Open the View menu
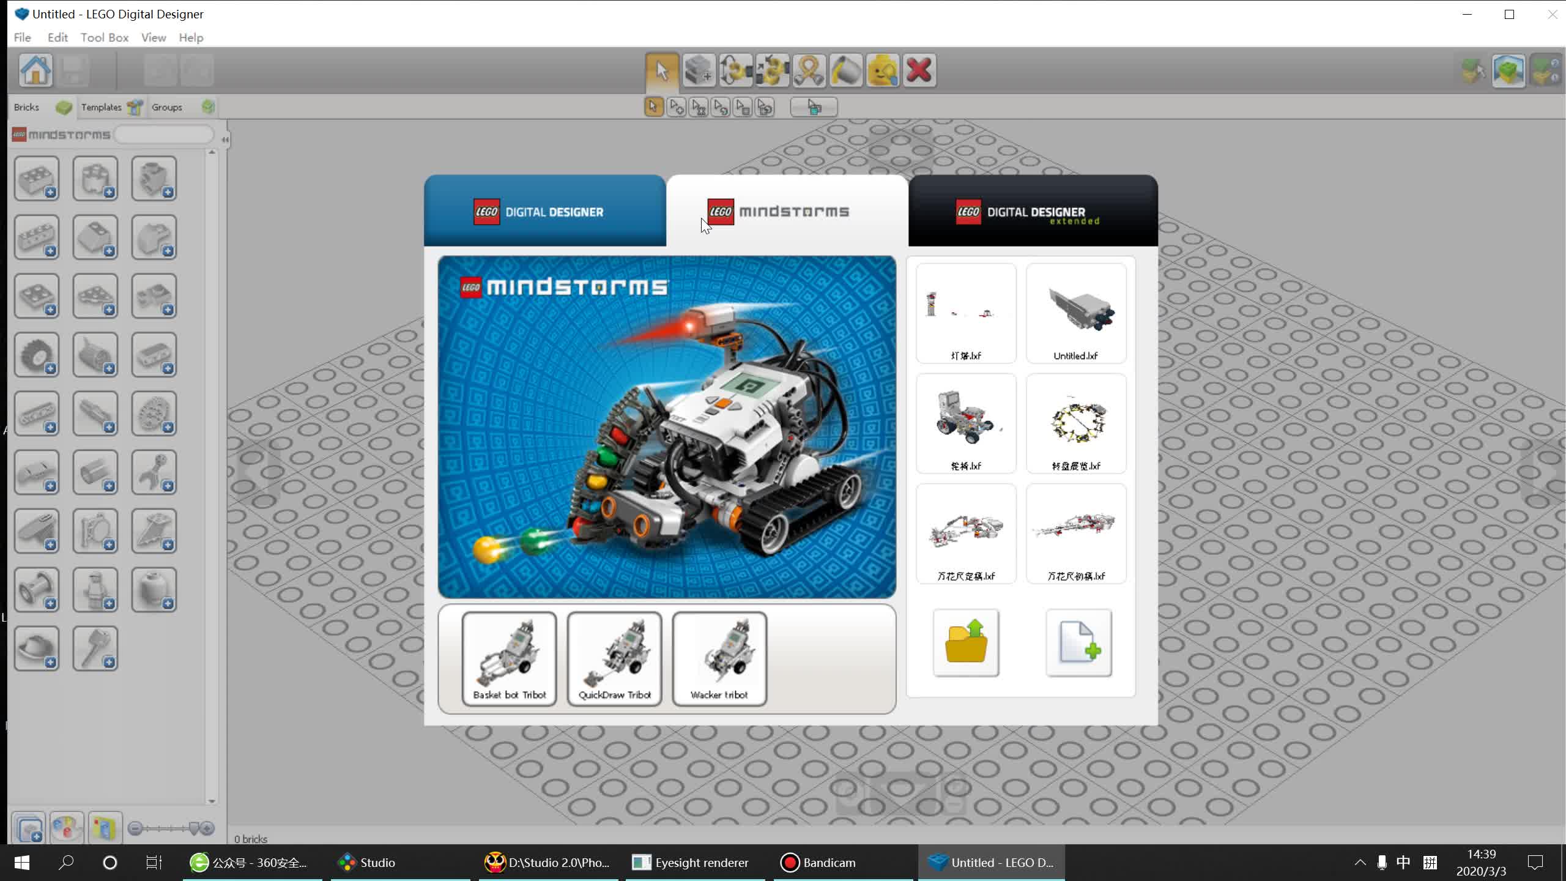1566x881 pixels. pos(154,37)
